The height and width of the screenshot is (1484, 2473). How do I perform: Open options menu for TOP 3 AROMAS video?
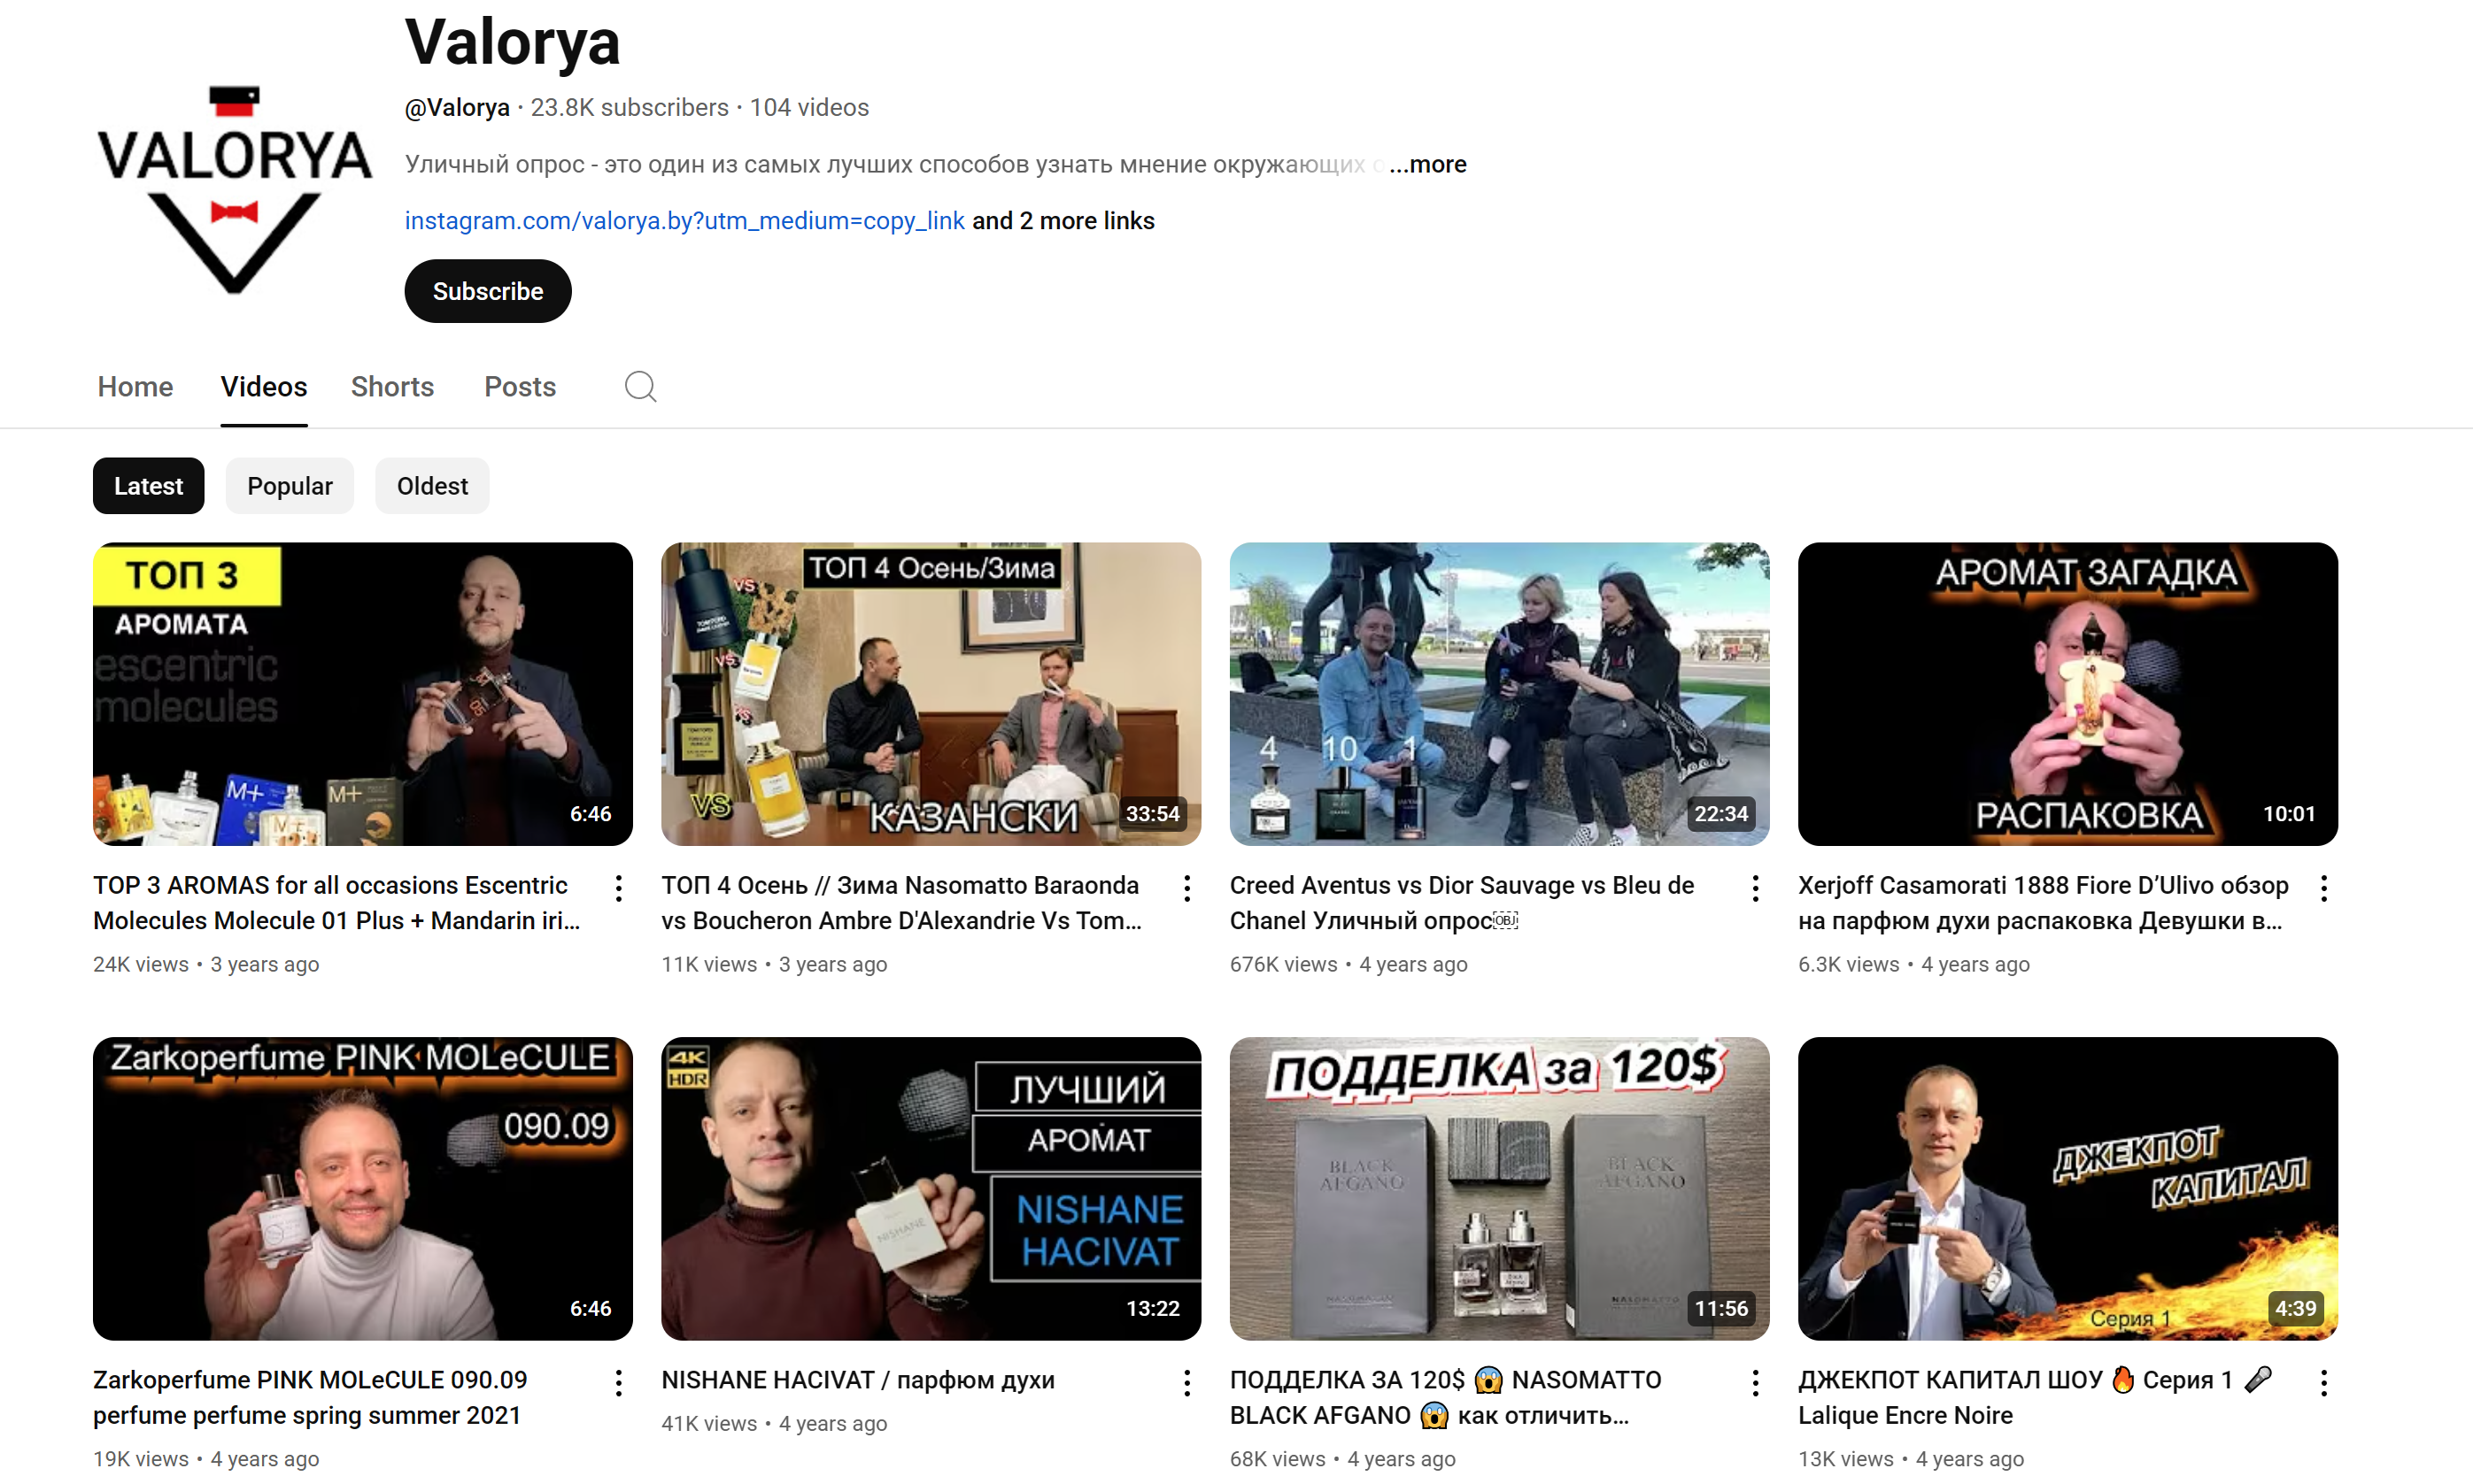pyautogui.click(x=618, y=888)
